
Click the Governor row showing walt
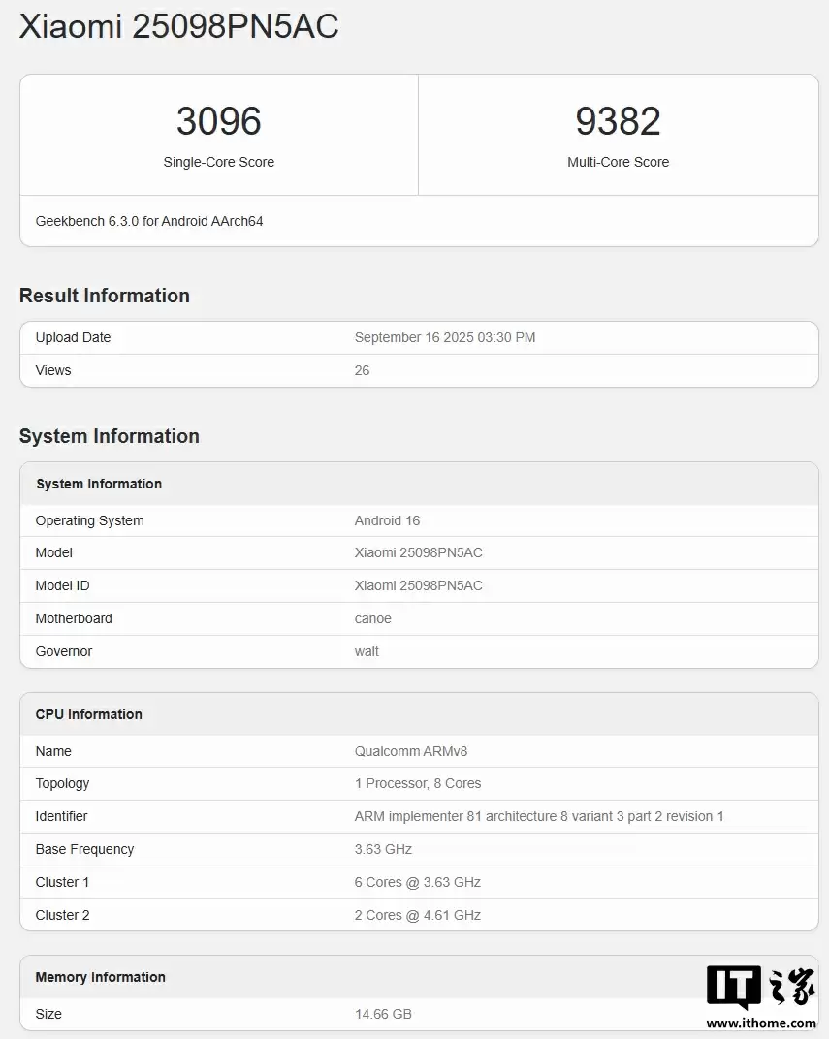(367, 651)
